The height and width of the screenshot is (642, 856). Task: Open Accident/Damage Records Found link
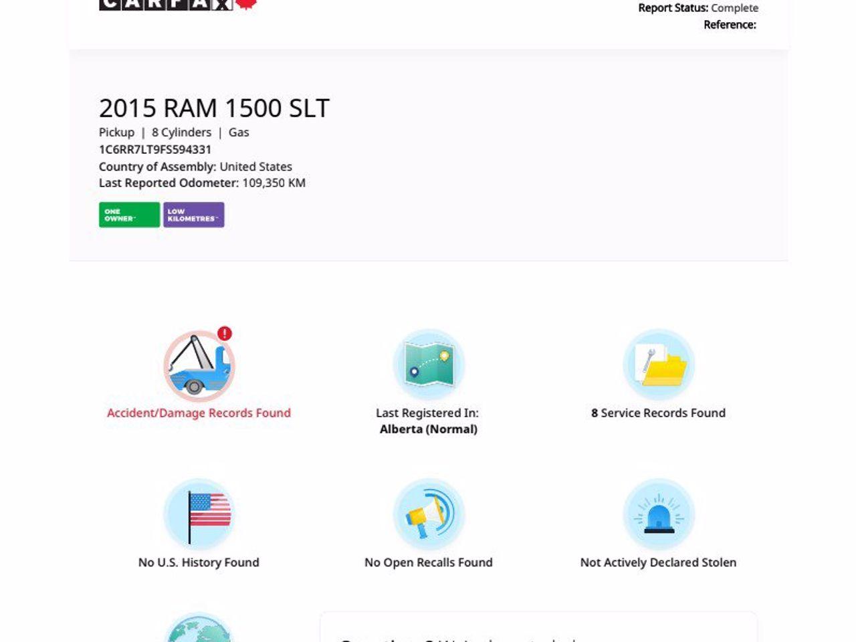click(199, 413)
